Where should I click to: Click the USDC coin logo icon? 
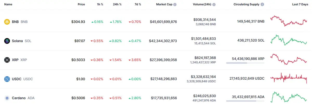[7, 79]
